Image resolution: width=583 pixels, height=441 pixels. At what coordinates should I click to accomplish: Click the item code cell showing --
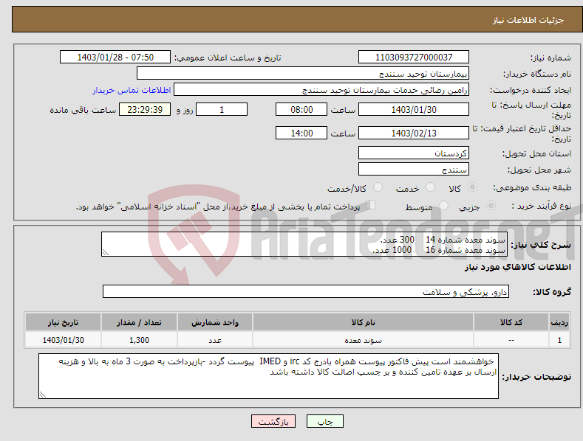point(511,340)
